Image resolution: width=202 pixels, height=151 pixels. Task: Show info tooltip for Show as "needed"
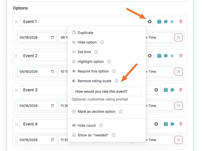point(114,135)
